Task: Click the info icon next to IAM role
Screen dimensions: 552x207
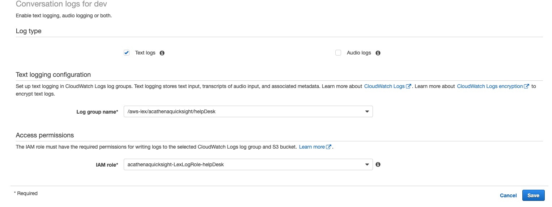Action: (x=378, y=164)
